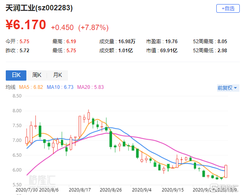Click 成交额 value 1.01亿
The image size is (241, 195).
[x=125, y=51]
